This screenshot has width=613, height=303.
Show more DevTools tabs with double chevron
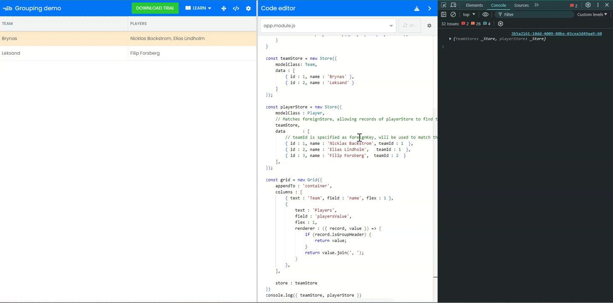[536, 5]
